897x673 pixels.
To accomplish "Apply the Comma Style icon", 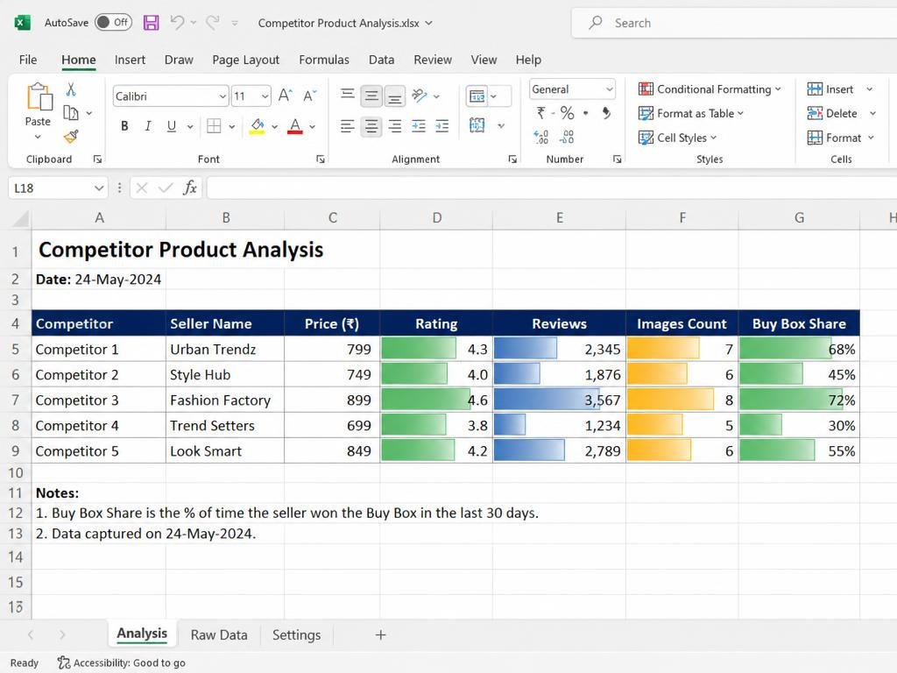I will coord(606,113).
